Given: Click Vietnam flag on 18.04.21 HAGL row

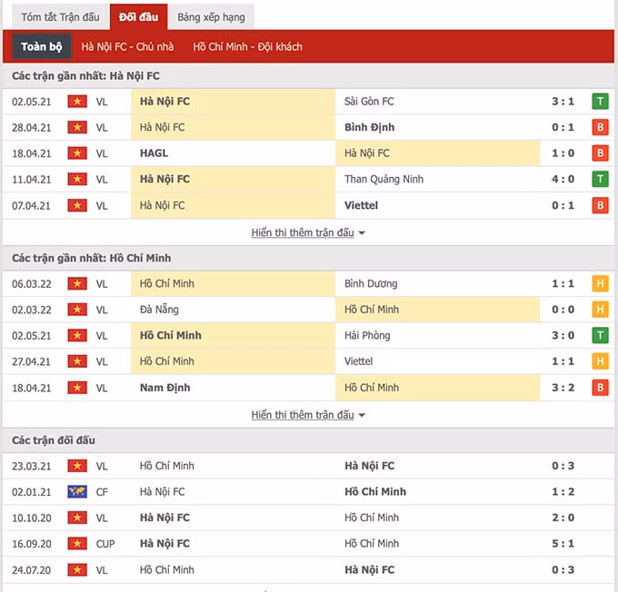Looking at the screenshot, I should (x=77, y=153).
